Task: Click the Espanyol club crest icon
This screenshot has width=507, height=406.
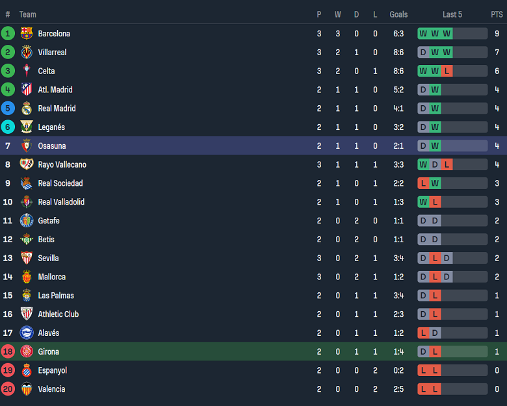Action: pos(27,370)
